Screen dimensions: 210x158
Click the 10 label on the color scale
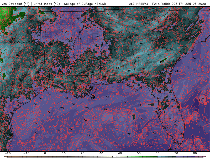click(x=64, y=153)
